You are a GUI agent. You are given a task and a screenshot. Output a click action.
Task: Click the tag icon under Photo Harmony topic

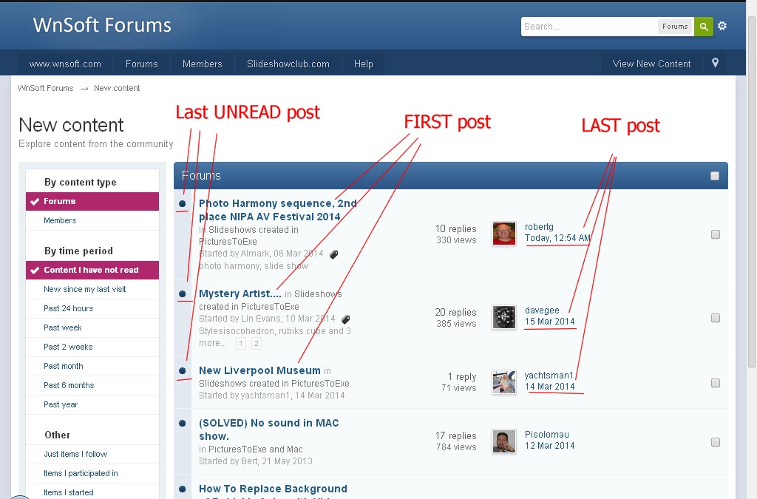point(333,254)
